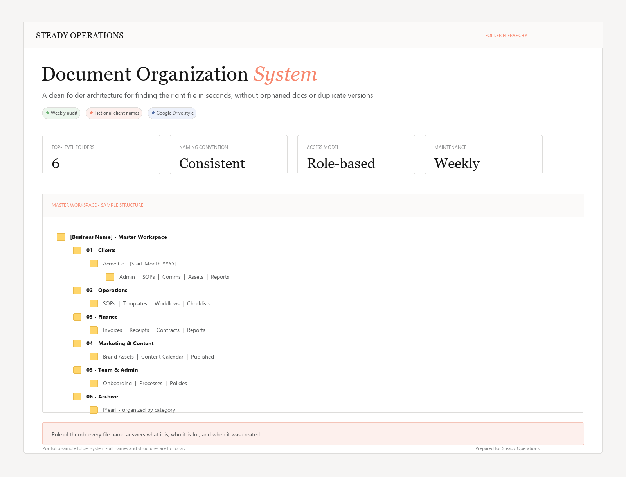Click the 01 - Clients folder icon
The width and height of the screenshot is (626, 477).
[x=77, y=250]
